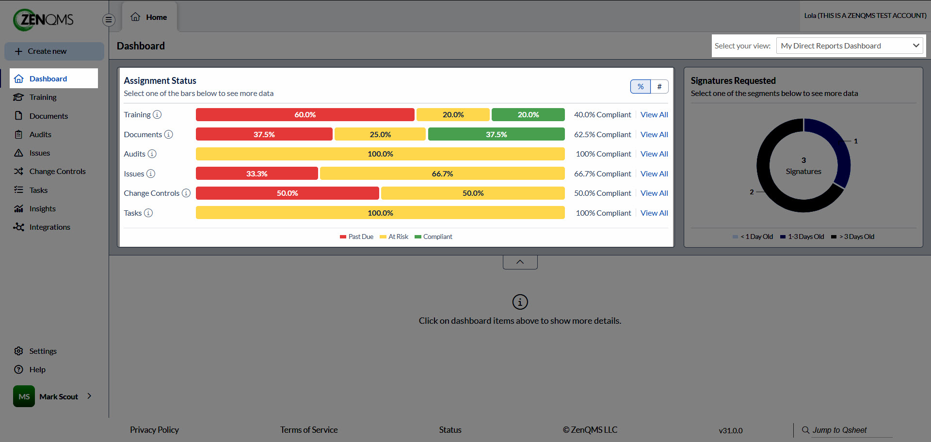The width and height of the screenshot is (931, 442).
Task: Open Insights from the sidebar icon
Action: (19, 209)
